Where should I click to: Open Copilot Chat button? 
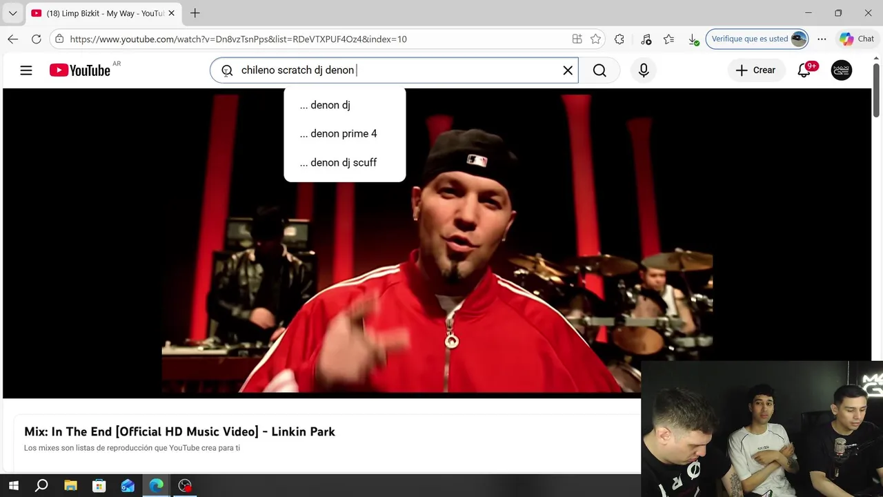857,39
